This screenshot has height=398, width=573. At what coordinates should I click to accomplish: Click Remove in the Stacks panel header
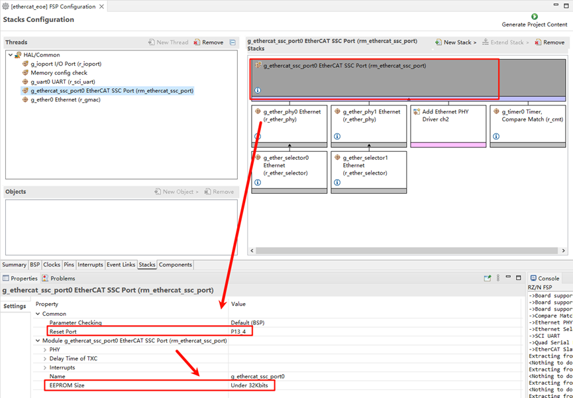pos(550,42)
